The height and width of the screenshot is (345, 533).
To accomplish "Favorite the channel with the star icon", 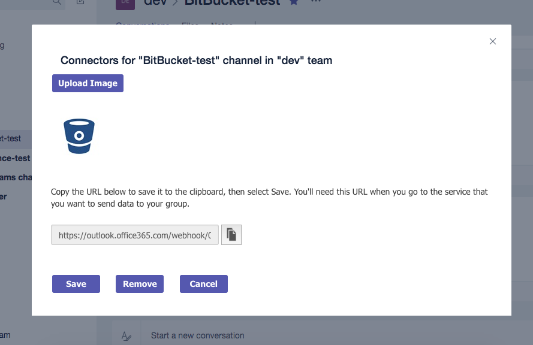I will pos(294,2).
